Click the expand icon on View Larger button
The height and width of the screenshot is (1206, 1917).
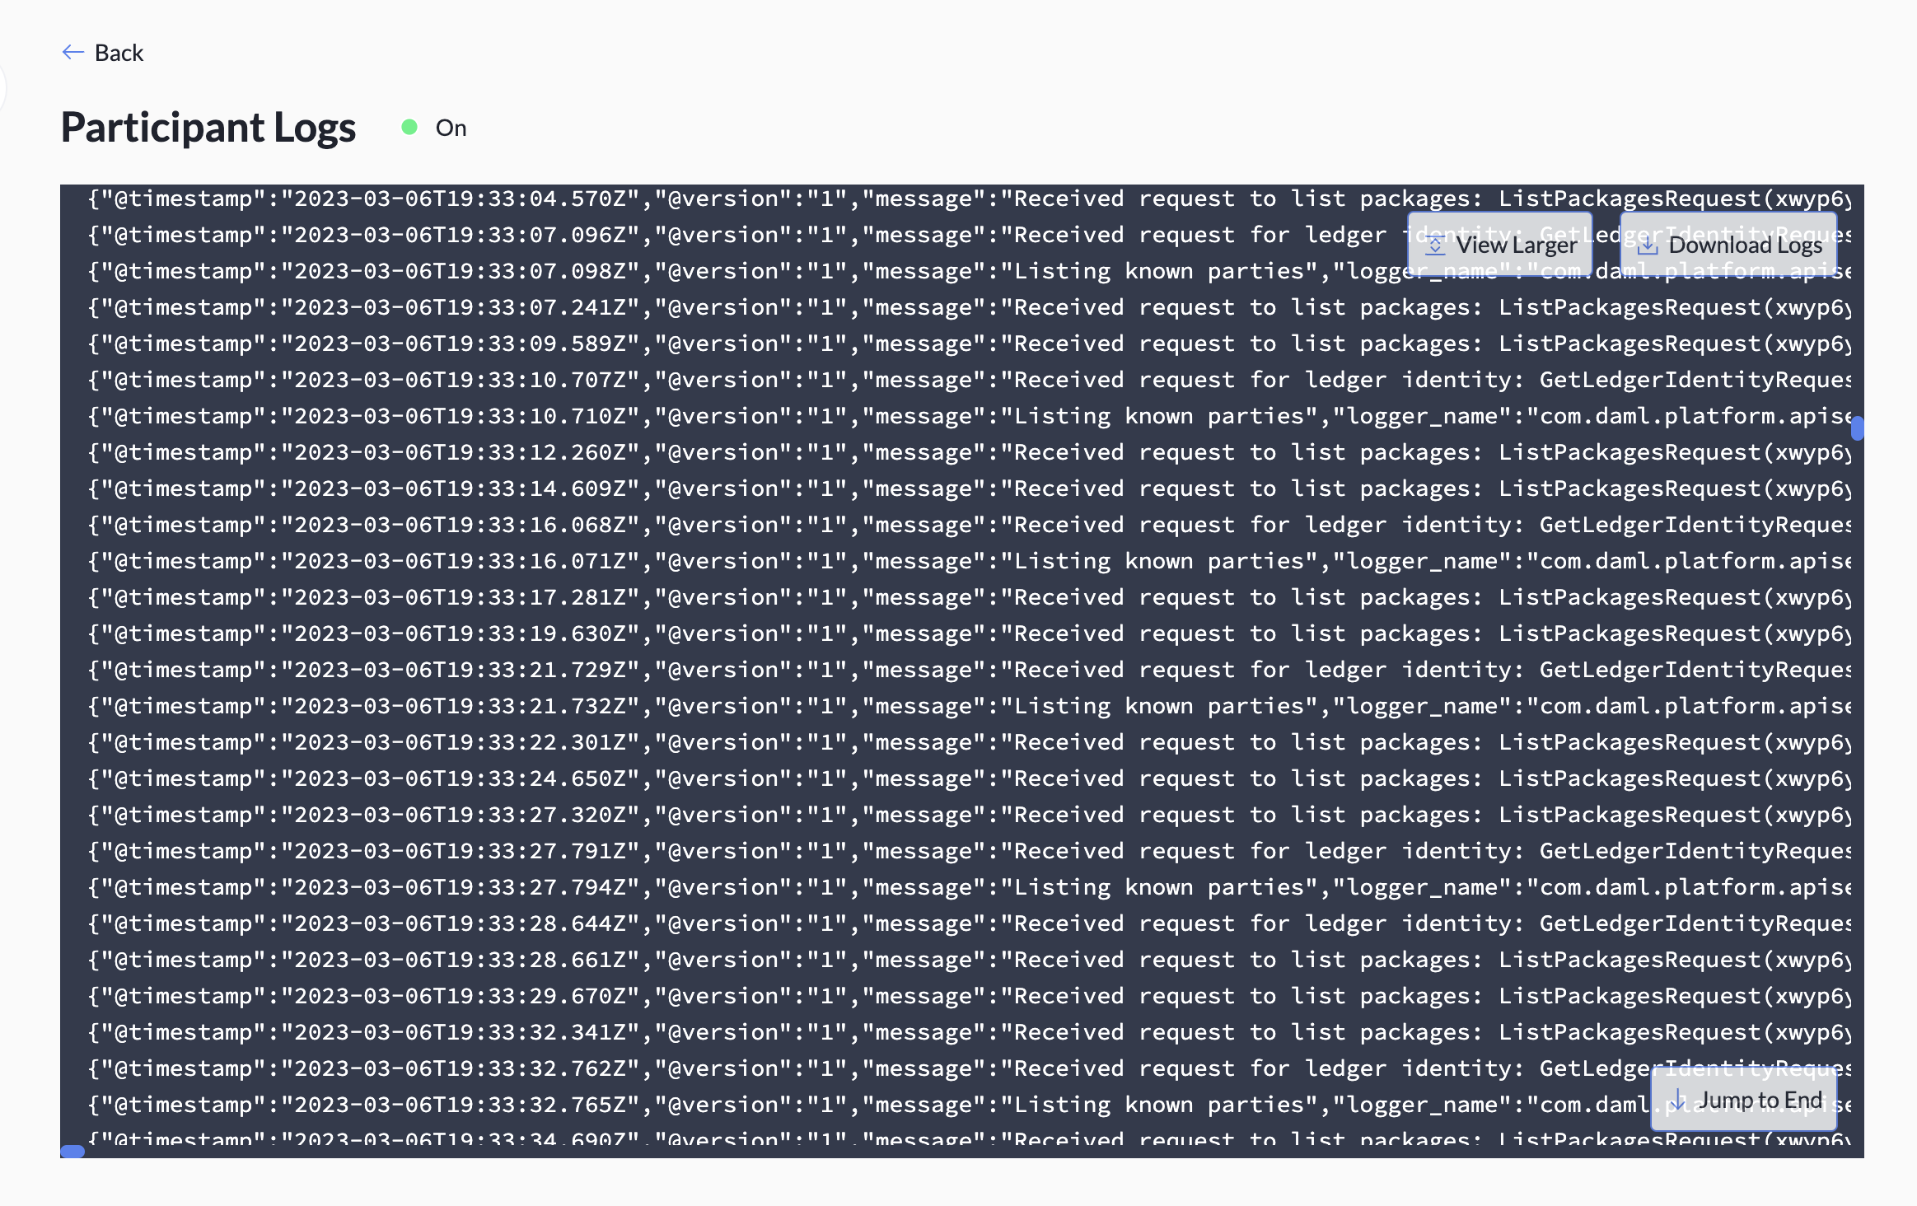pos(1436,244)
